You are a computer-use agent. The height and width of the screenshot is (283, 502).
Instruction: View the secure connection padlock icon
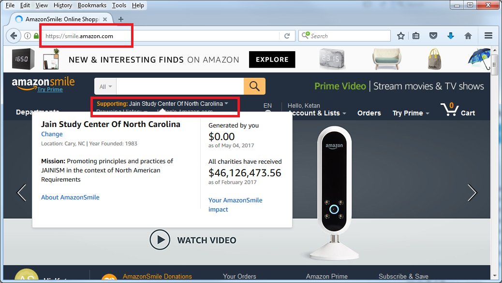point(36,36)
